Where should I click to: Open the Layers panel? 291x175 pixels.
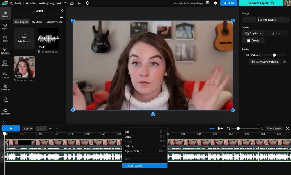5,26
